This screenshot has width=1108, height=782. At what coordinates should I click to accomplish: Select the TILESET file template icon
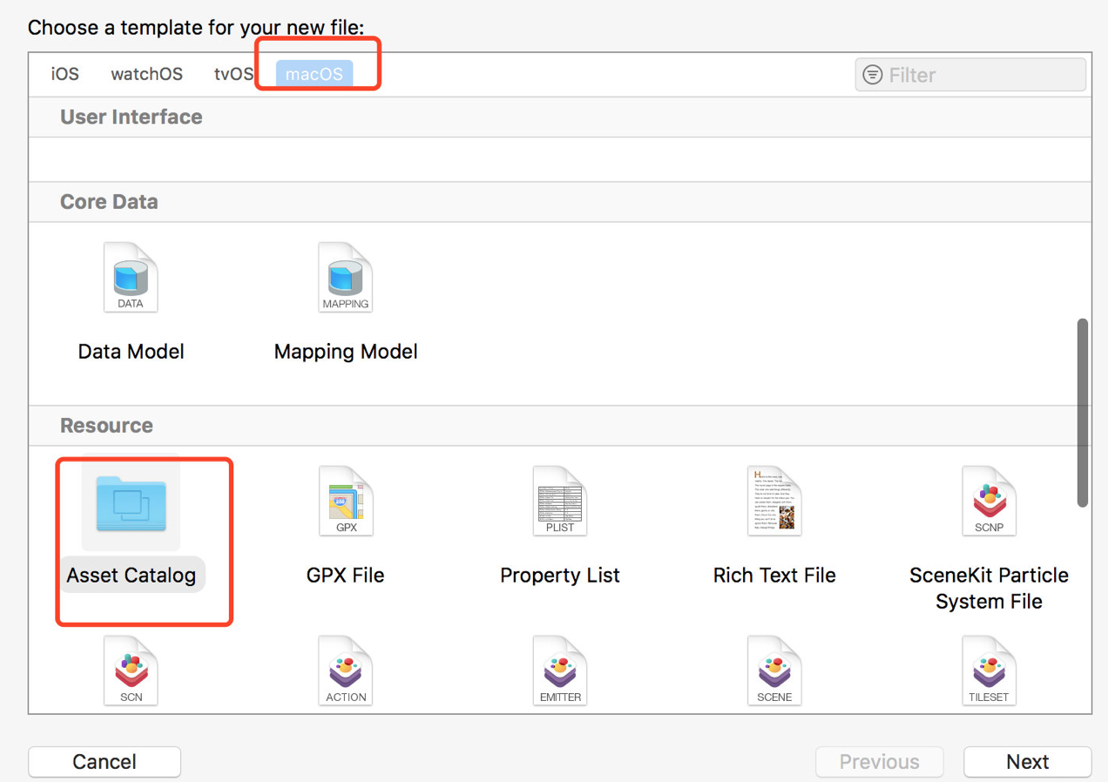coord(989,671)
